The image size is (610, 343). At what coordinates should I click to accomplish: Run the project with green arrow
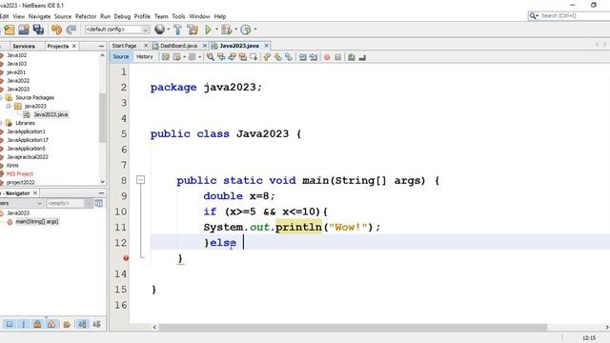[x=208, y=30]
